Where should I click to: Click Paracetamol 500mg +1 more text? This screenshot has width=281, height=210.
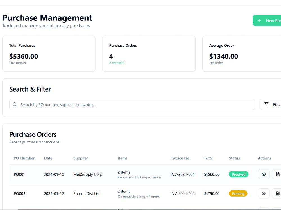(x=139, y=177)
